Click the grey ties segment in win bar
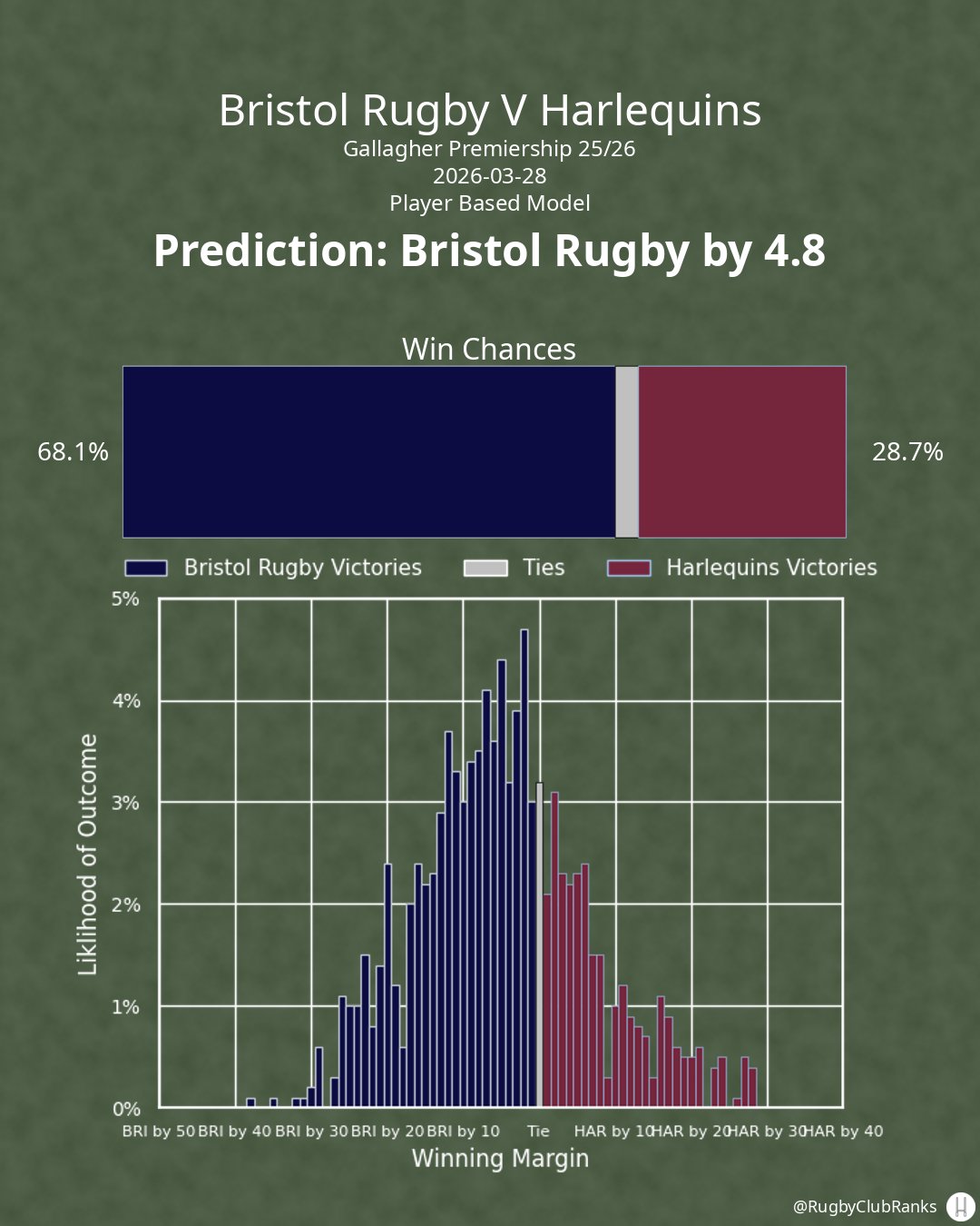The height and width of the screenshot is (1226, 980). [627, 451]
